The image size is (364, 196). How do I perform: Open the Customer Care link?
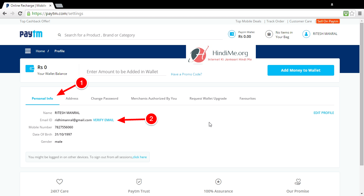(301, 21)
